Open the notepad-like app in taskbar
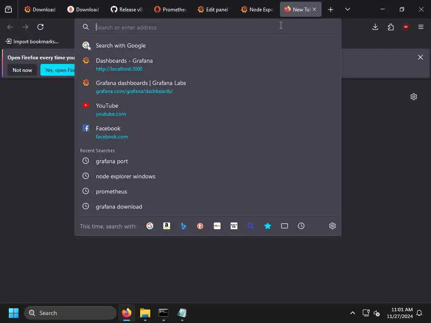 click(182, 313)
